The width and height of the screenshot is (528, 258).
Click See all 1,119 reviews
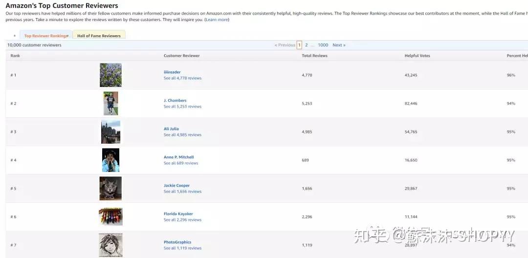coord(182,248)
